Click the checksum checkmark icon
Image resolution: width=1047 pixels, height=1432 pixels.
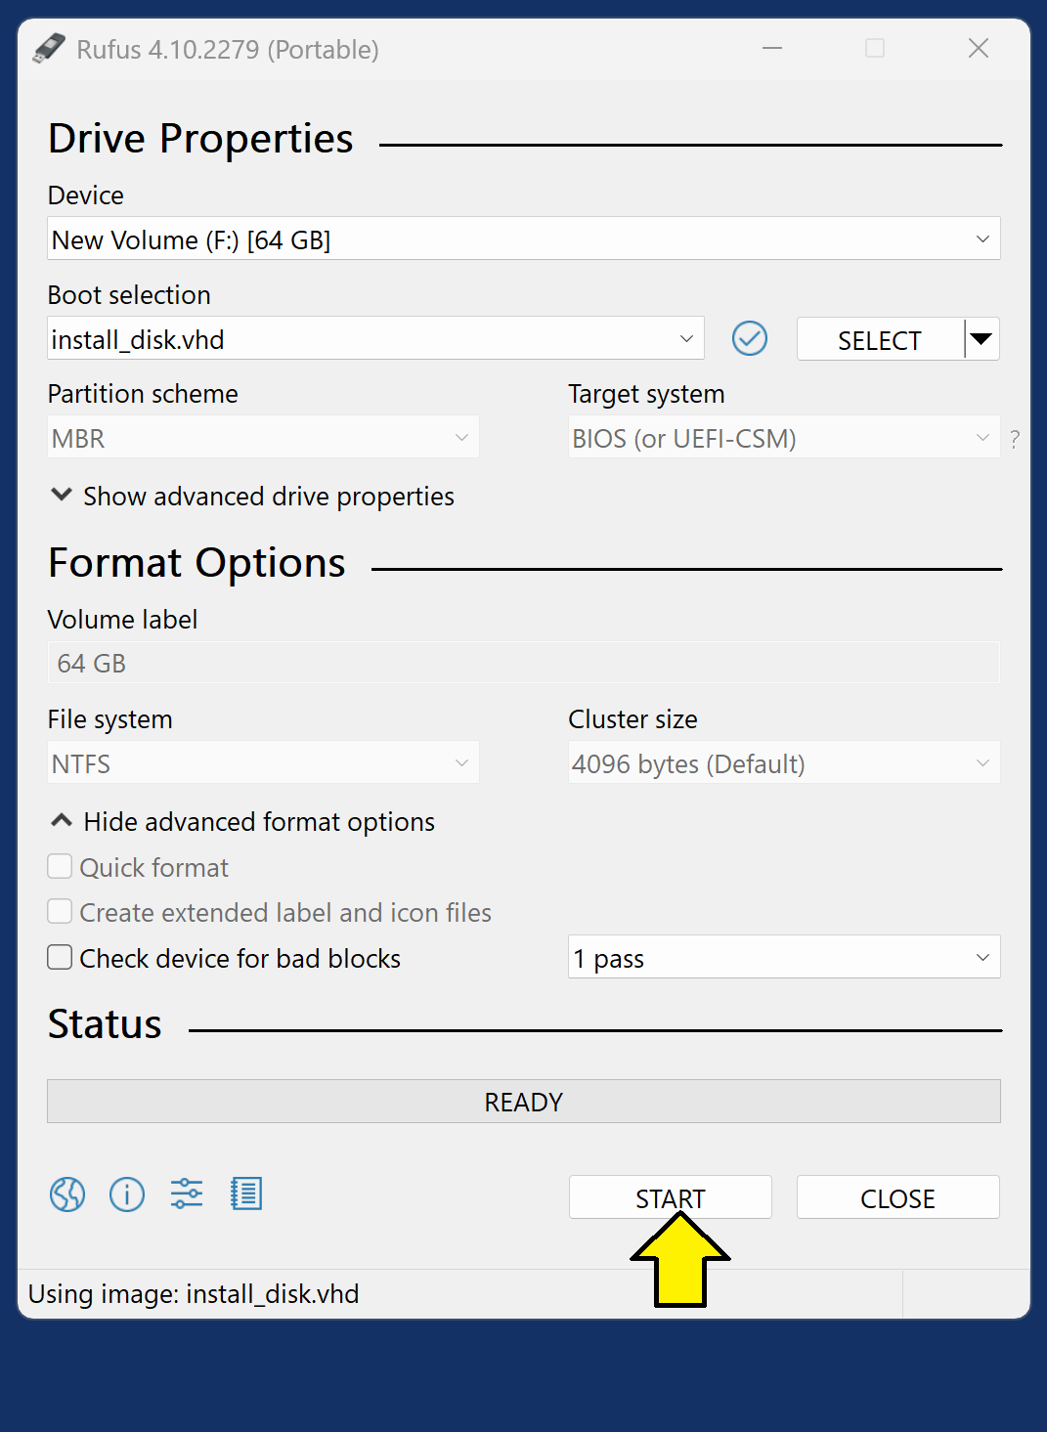coord(750,339)
